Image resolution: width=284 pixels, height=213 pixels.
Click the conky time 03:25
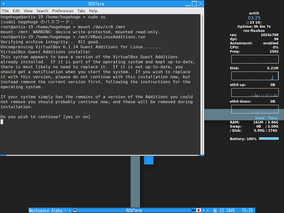click(x=254, y=18)
